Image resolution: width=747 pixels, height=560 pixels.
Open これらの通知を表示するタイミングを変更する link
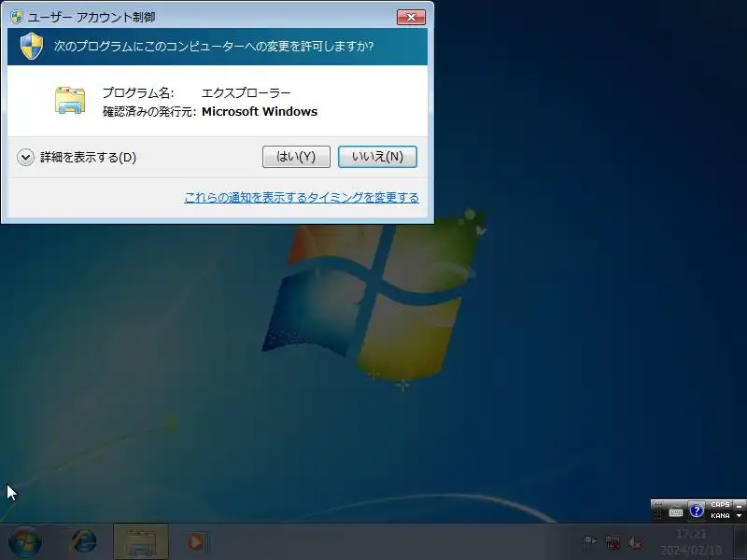point(302,197)
